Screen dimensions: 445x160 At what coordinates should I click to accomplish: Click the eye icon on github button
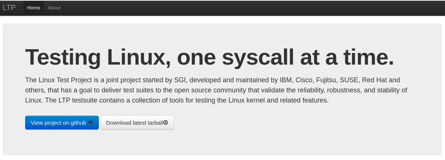point(91,123)
